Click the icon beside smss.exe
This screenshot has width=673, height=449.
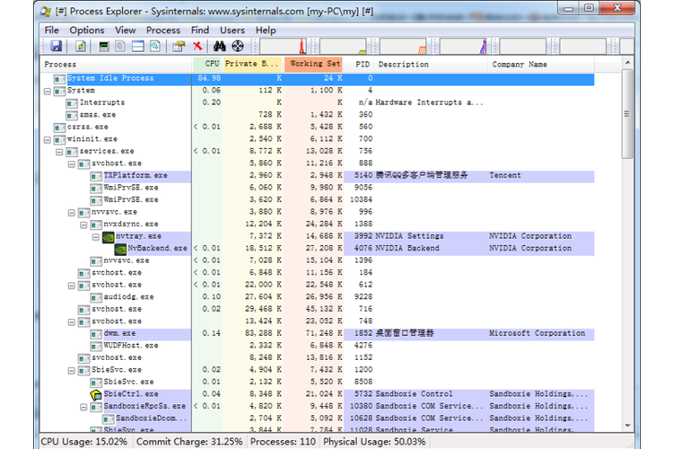pyautogui.click(x=71, y=116)
